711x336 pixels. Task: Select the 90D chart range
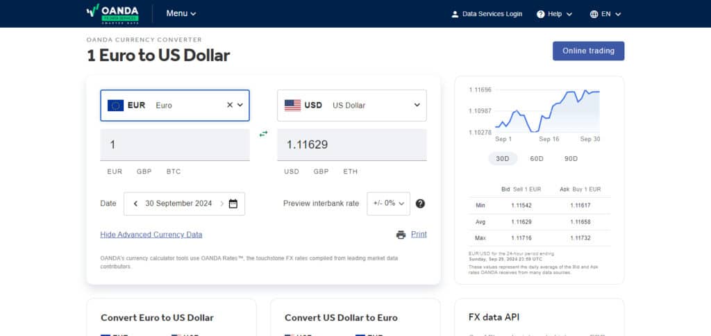(571, 159)
